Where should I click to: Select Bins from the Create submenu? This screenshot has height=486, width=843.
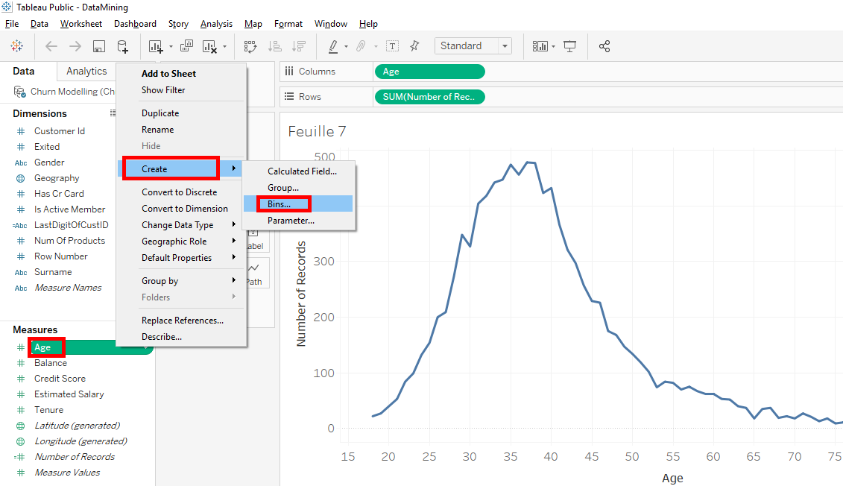[x=282, y=203]
